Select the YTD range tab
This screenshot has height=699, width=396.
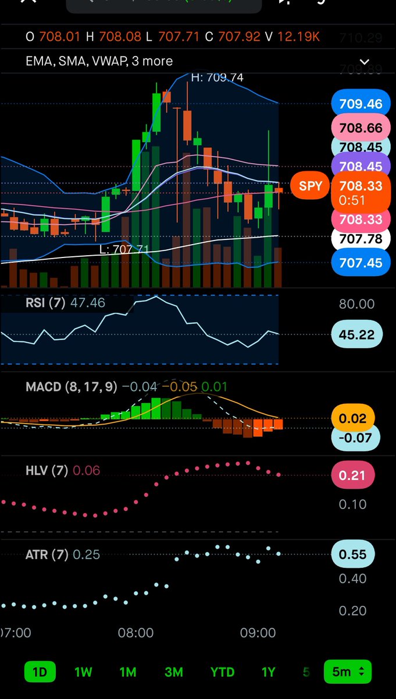(222, 672)
